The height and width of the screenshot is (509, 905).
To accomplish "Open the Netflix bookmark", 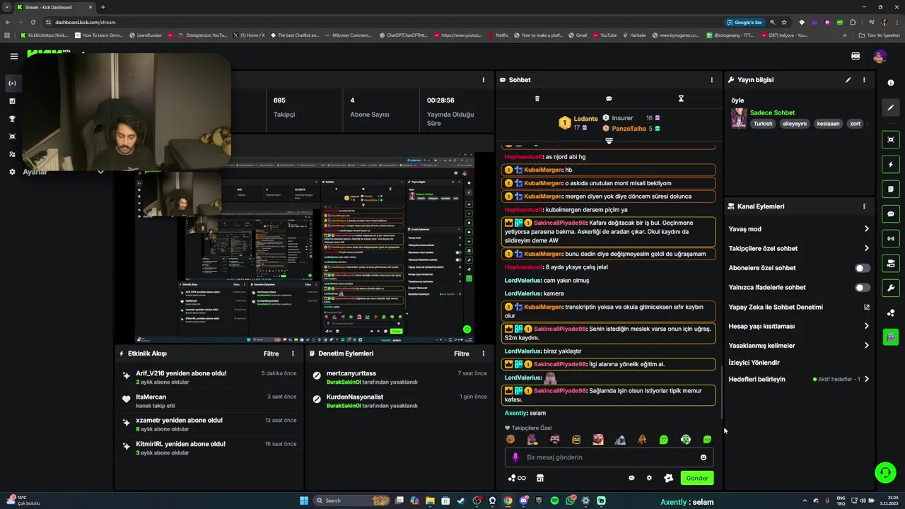I will click(498, 35).
